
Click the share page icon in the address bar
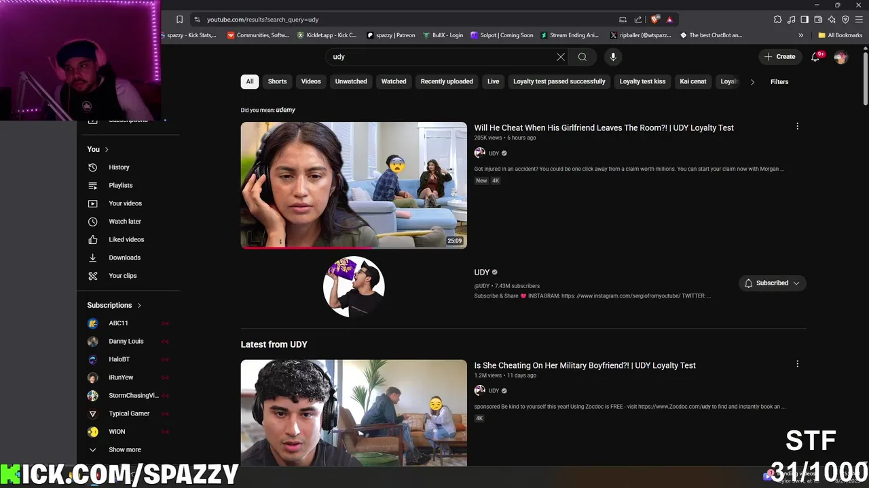coord(638,20)
